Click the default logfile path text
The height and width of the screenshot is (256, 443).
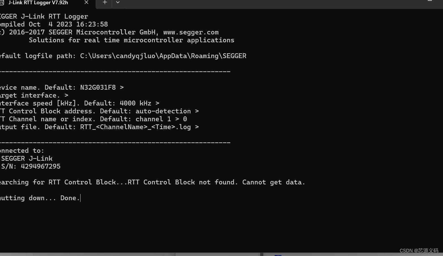[163, 56]
